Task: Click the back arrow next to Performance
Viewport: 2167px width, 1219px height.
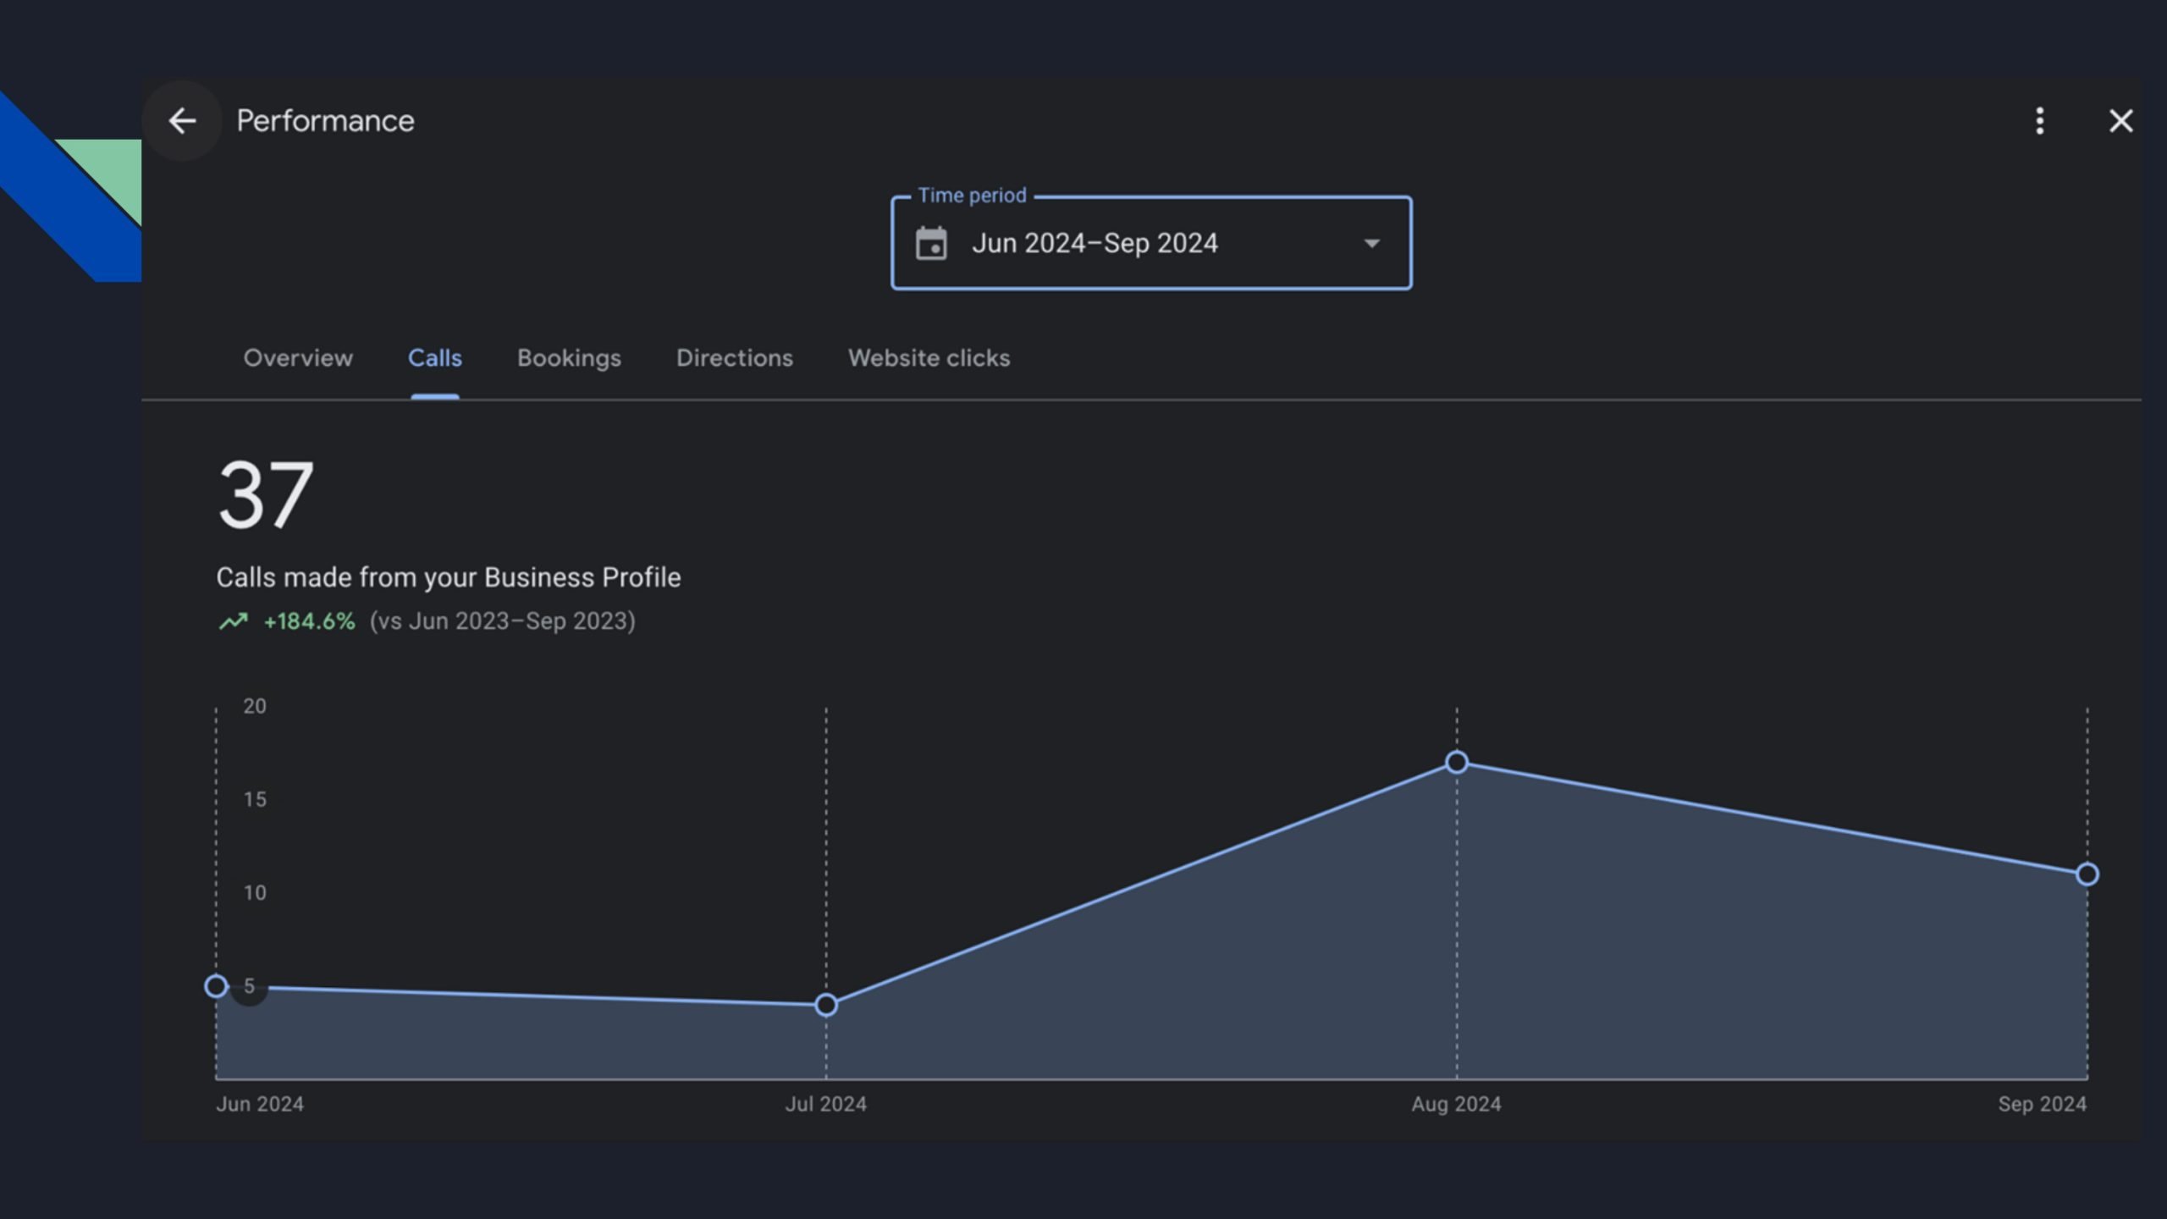Action: coord(182,121)
